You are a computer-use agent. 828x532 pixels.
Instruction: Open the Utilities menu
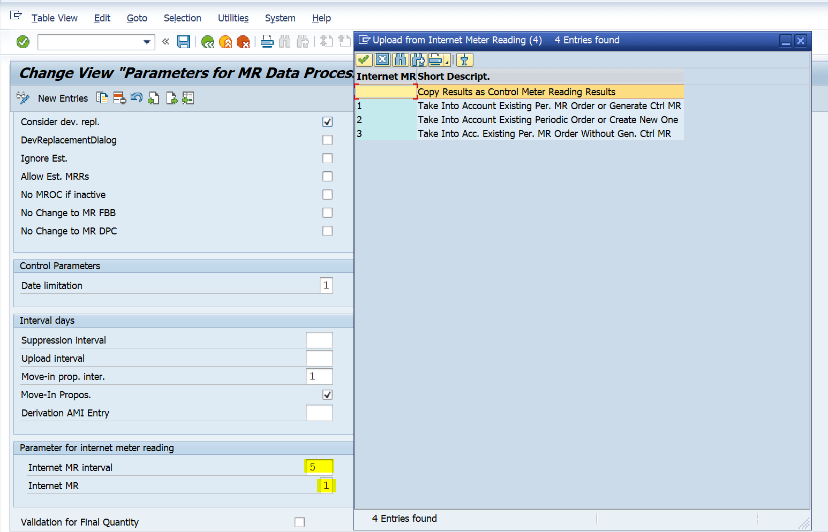233,18
